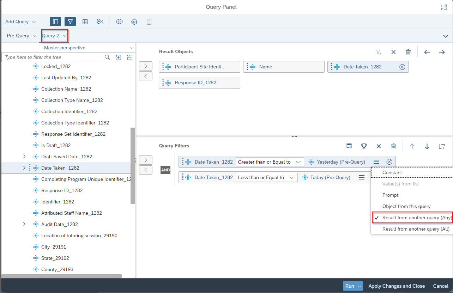Click the search magnifier in tree filter
This screenshot has height=293, width=453.
coord(108,57)
